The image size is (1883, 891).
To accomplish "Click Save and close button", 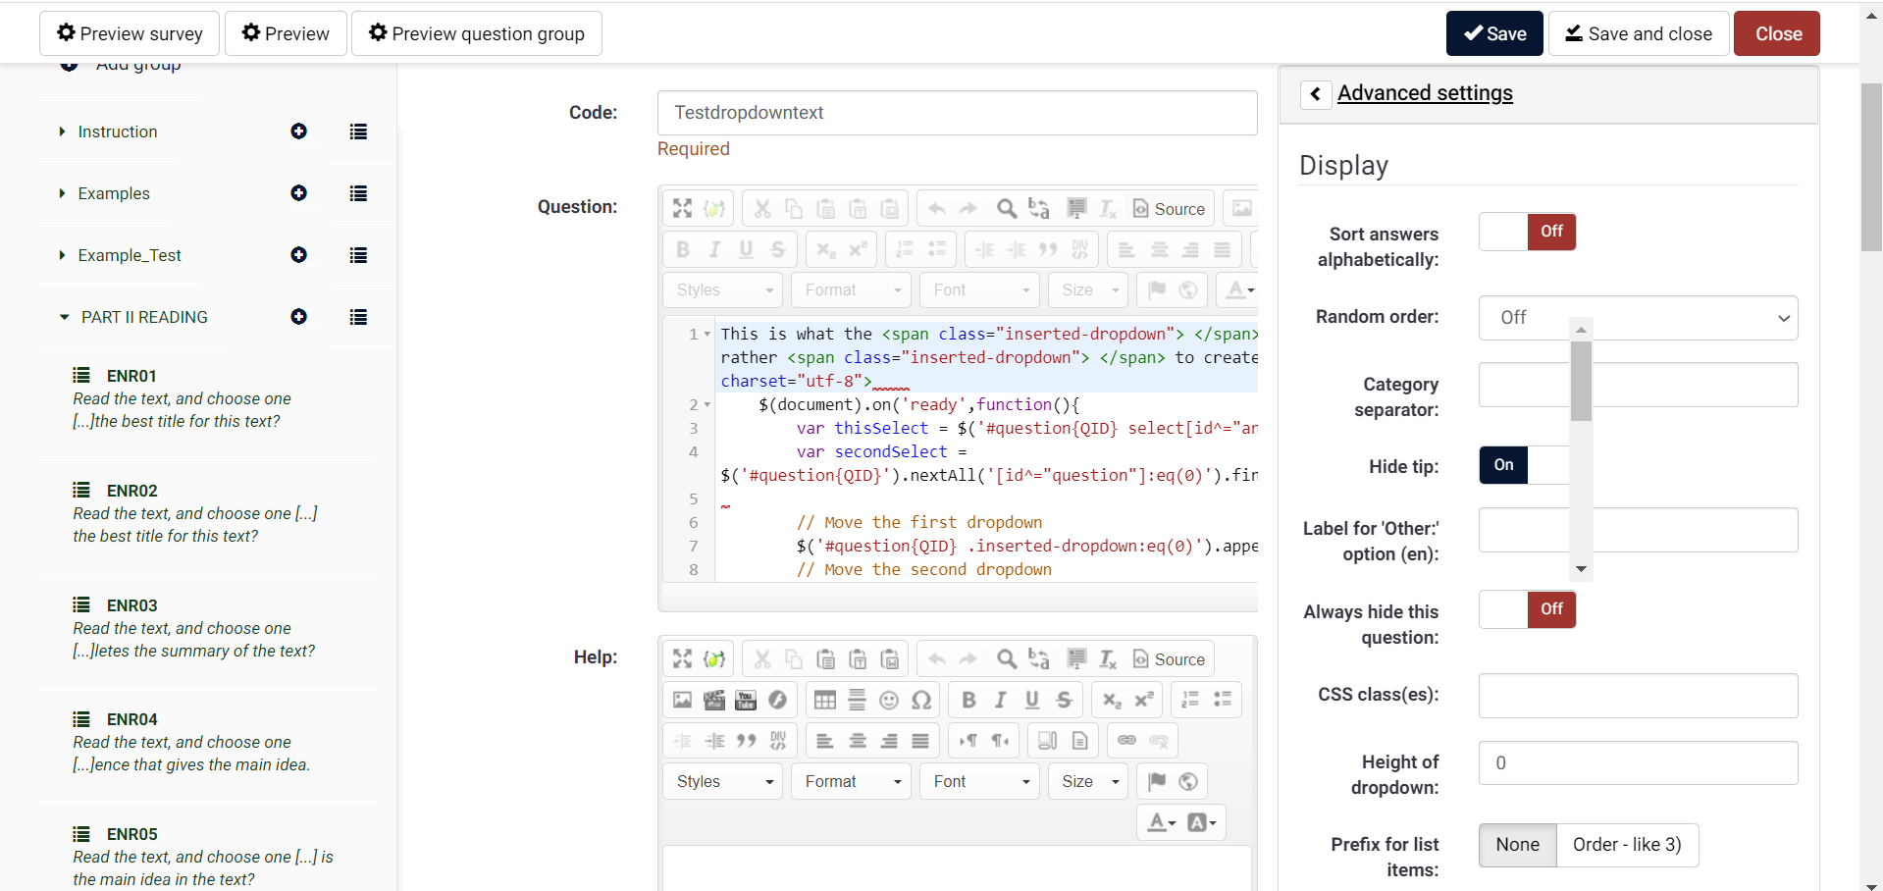I will pyautogui.click(x=1638, y=33).
